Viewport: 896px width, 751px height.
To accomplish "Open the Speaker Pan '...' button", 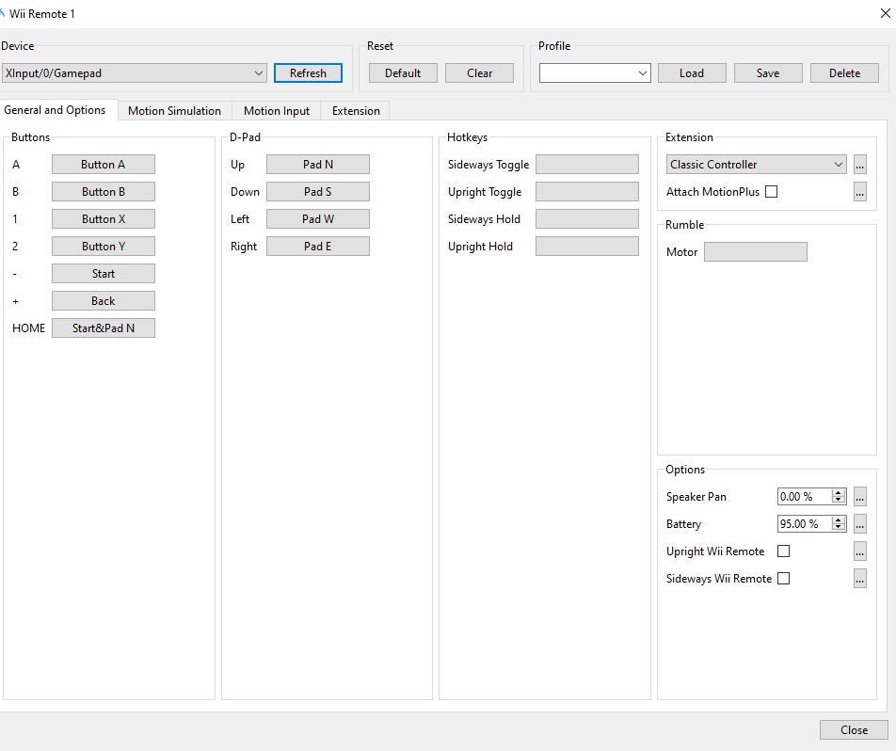I will click(x=859, y=497).
